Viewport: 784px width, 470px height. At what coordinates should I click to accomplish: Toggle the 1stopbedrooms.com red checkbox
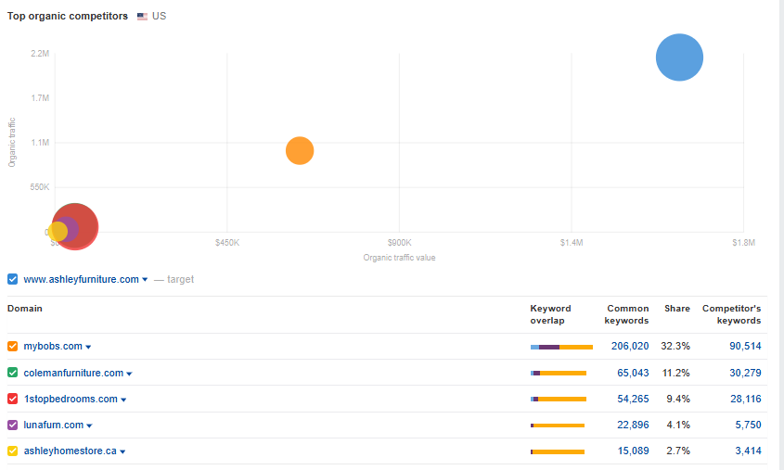pyautogui.click(x=12, y=399)
